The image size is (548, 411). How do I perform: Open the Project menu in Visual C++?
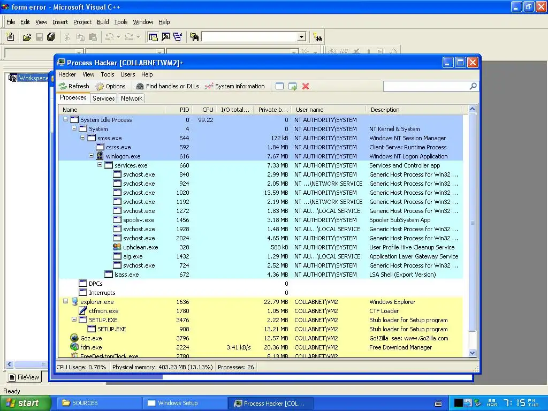[82, 22]
